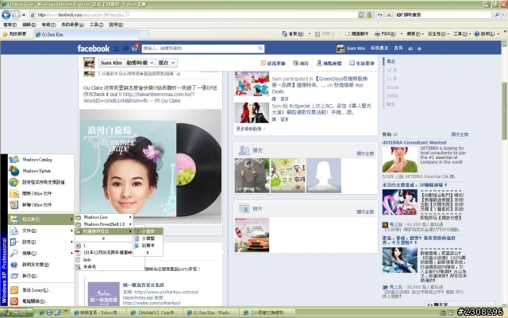This screenshot has width=508, height=318.
Task: Open Facebook settings gear icon
Action: coord(419,48)
